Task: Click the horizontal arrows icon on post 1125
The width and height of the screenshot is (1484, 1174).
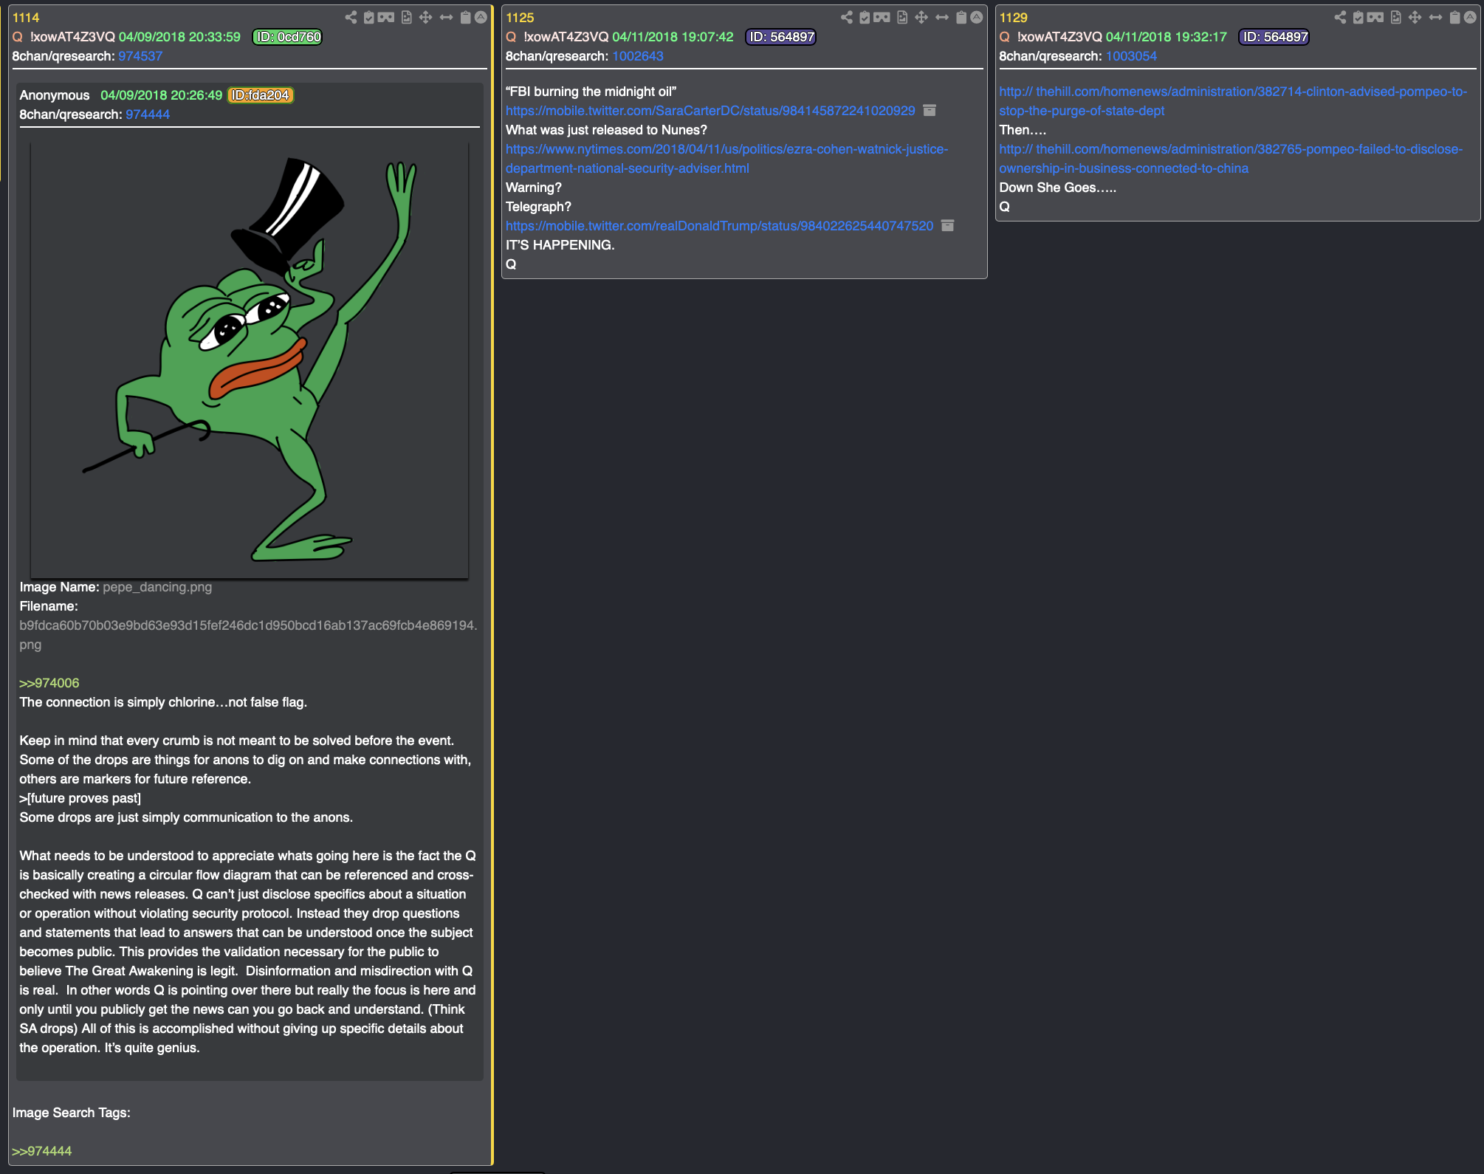Action: 941,17
